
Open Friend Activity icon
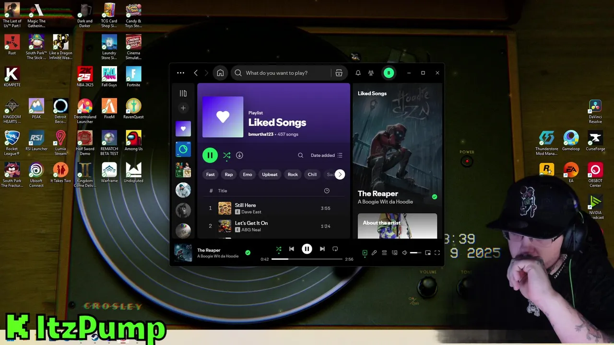point(371,73)
